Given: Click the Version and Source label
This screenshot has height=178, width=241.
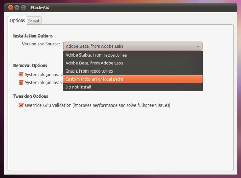Looking at the screenshot, I should (x=41, y=44).
